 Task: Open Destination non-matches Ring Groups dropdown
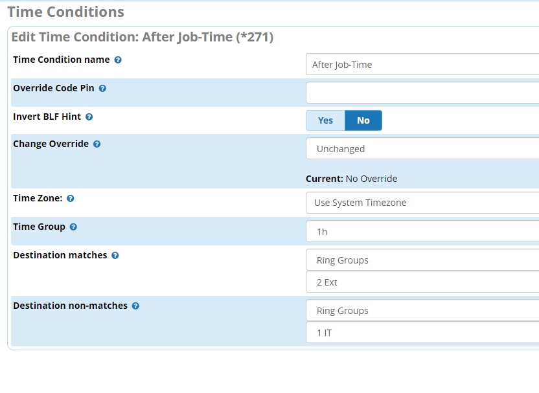(421, 311)
